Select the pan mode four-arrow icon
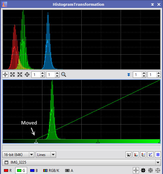This screenshot has height=174, width=163. pos(27,74)
